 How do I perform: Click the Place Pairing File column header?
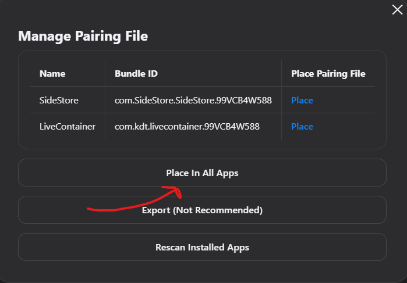[328, 74]
